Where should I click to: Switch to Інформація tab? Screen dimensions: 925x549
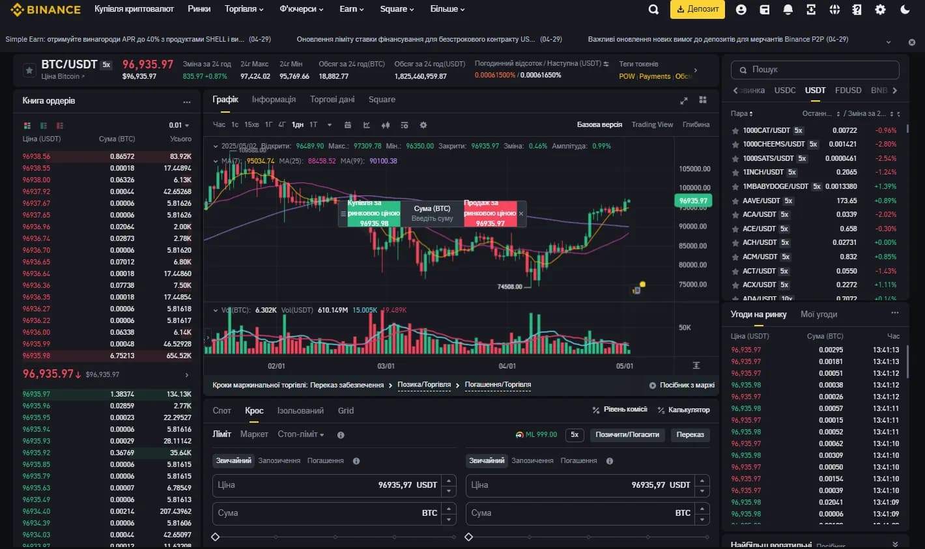[x=274, y=100]
